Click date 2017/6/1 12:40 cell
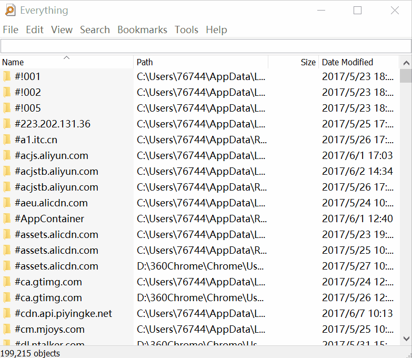This screenshot has height=358, width=412. pos(357,218)
